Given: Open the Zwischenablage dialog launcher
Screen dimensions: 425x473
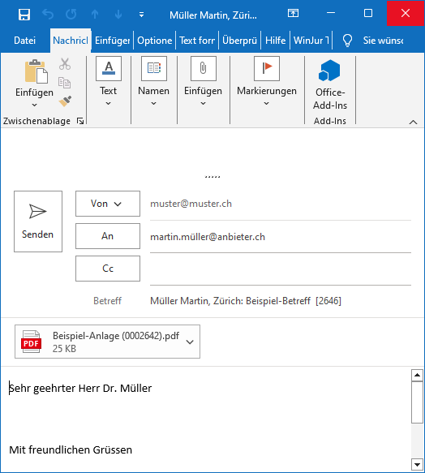Looking at the screenshot, I should pyautogui.click(x=80, y=121).
